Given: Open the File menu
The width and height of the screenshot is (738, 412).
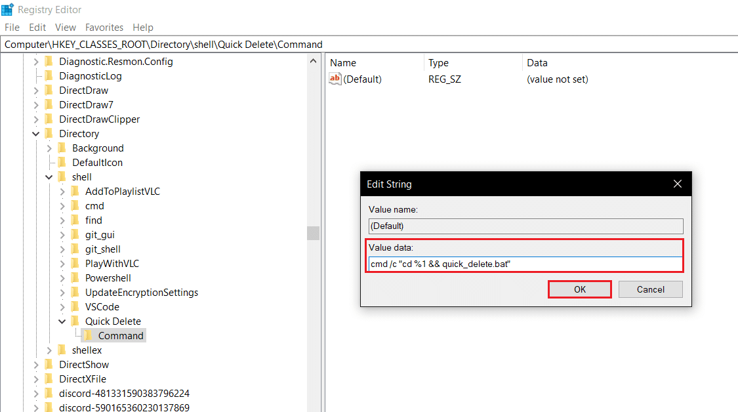Looking at the screenshot, I should pos(12,28).
